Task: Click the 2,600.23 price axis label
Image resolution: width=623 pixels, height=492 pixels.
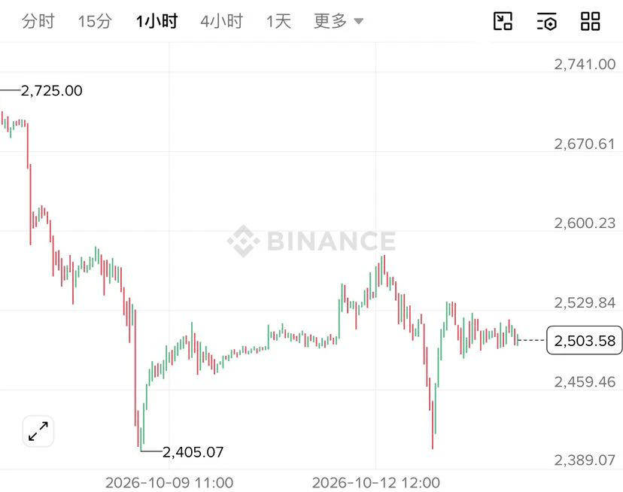Action: click(x=585, y=223)
